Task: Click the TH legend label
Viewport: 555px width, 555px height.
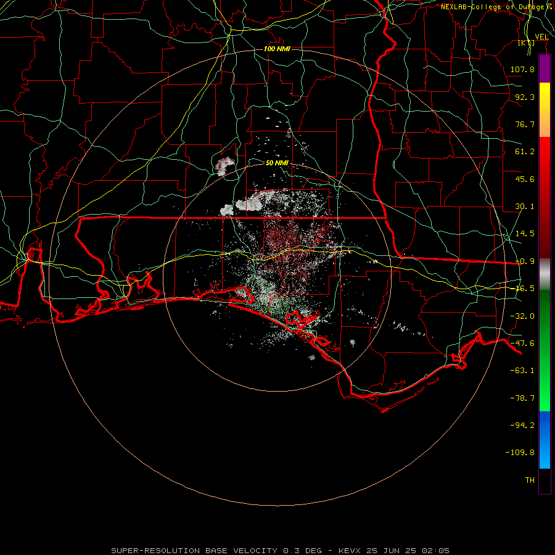Action: click(530, 480)
